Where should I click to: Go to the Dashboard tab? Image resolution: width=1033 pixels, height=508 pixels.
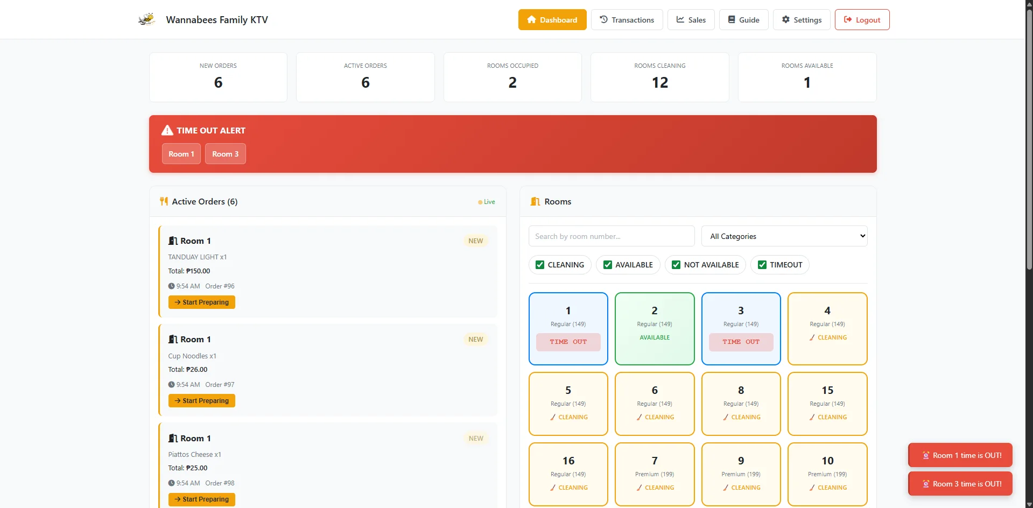552,20
